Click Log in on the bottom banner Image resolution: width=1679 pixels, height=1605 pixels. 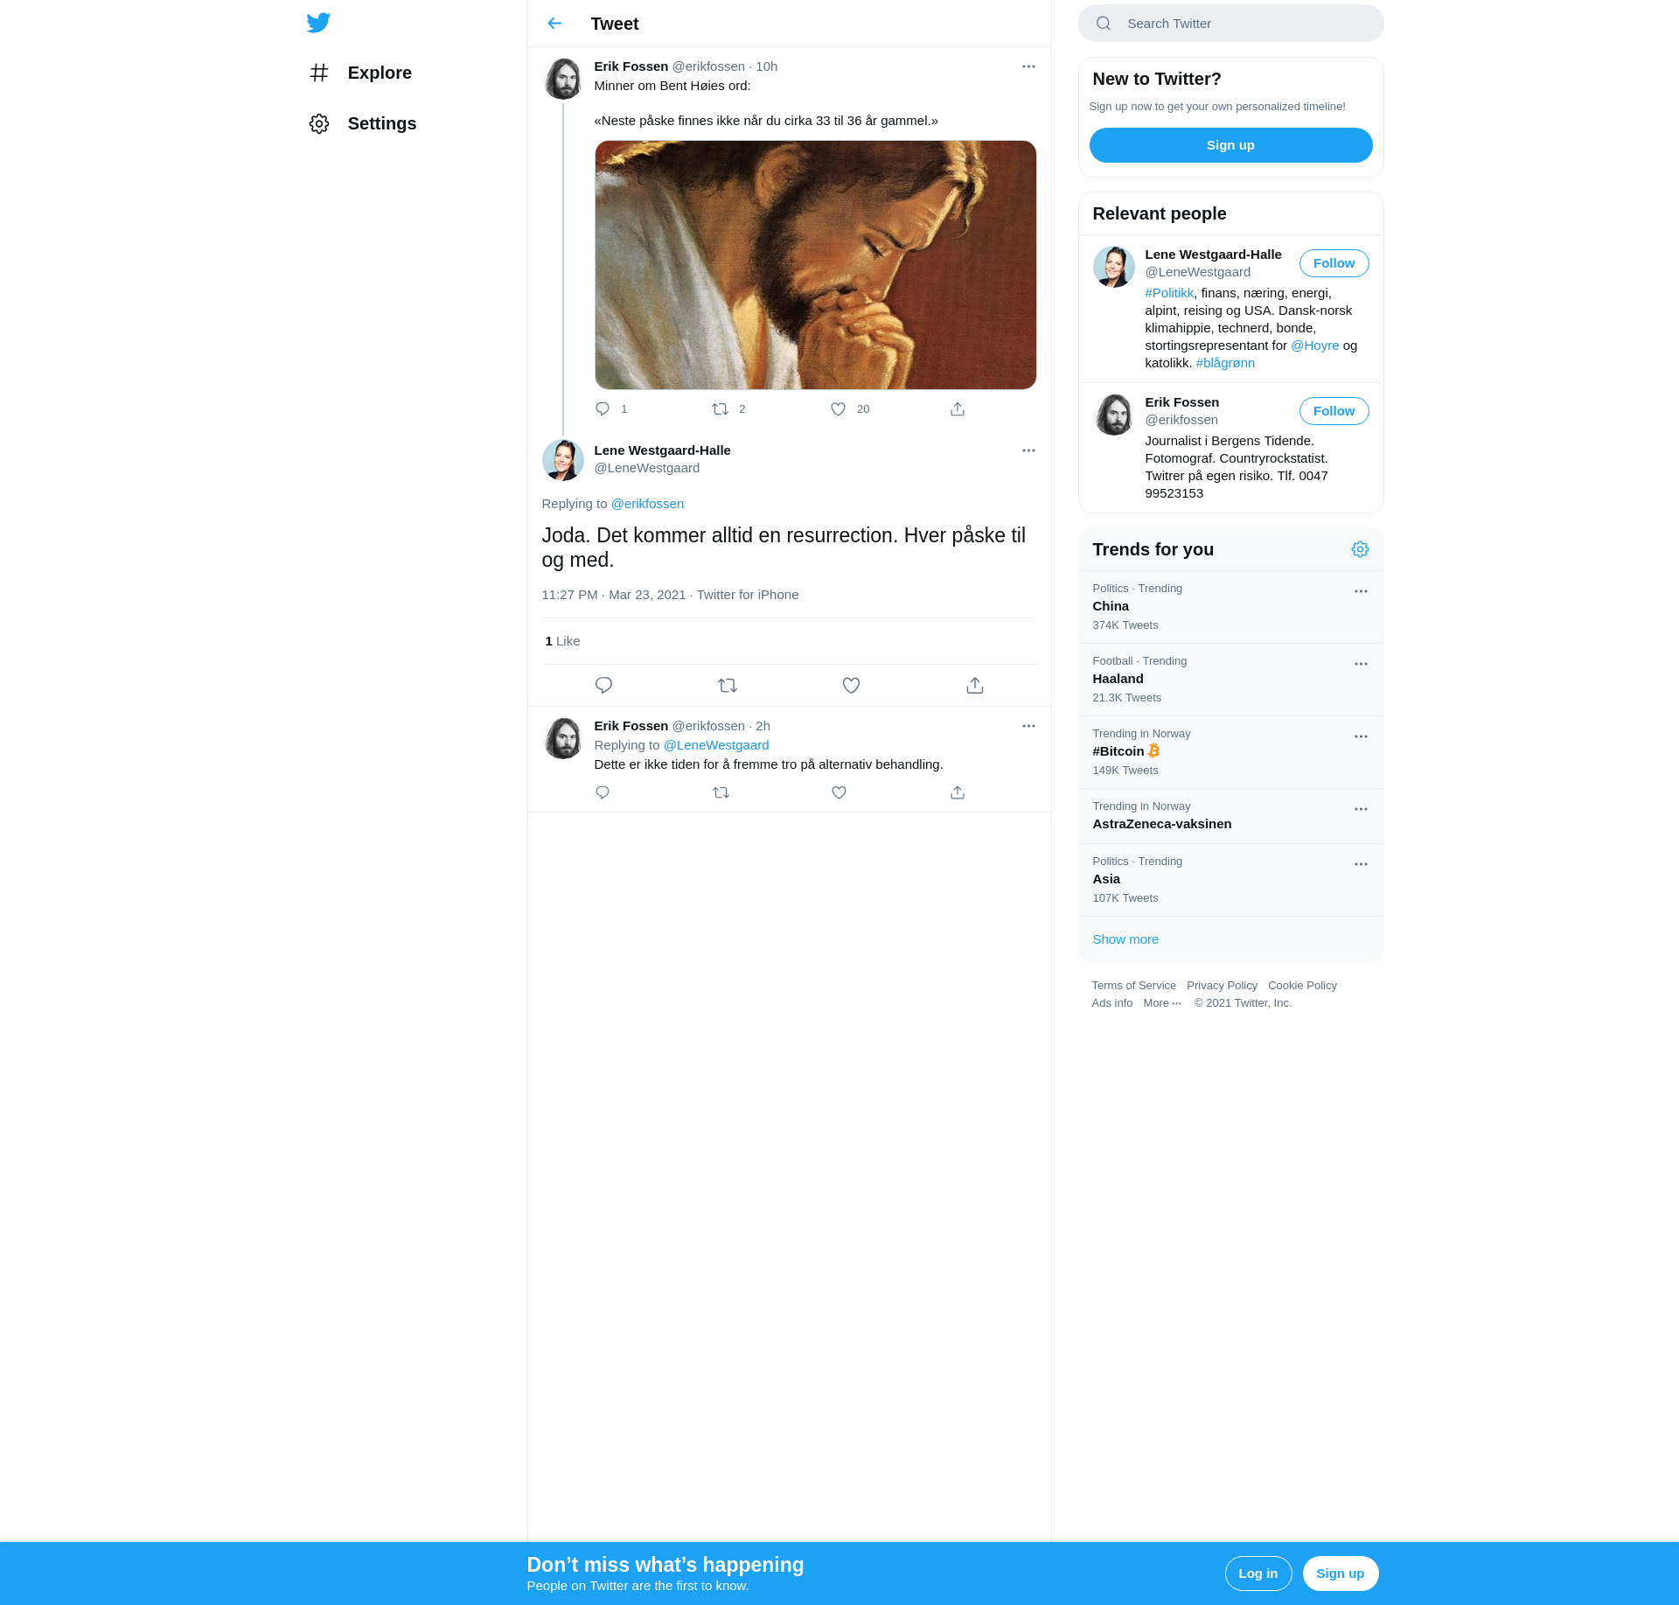1258,1574
